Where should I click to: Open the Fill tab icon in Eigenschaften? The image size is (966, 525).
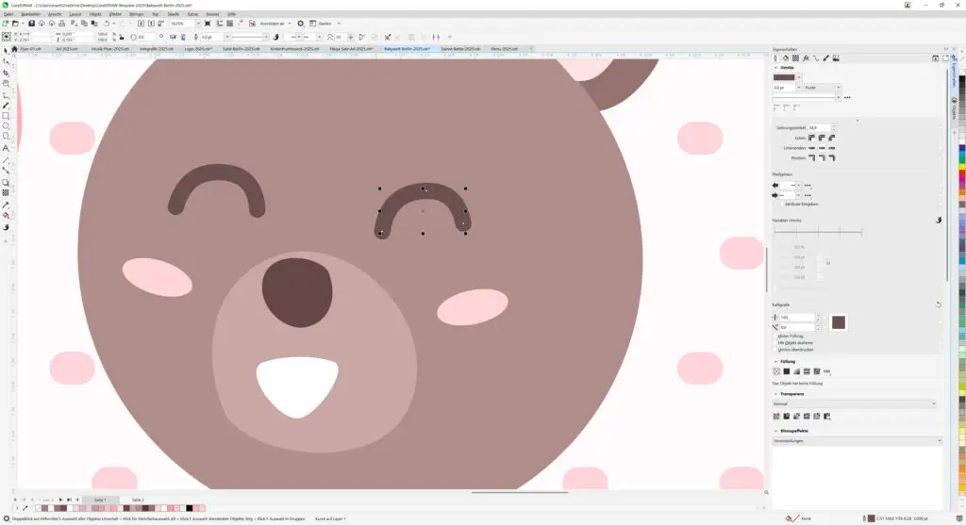pyautogui.click(x=786, y=58)
